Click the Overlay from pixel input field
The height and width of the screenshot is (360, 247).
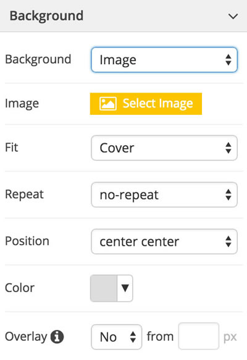coord(199,336)
